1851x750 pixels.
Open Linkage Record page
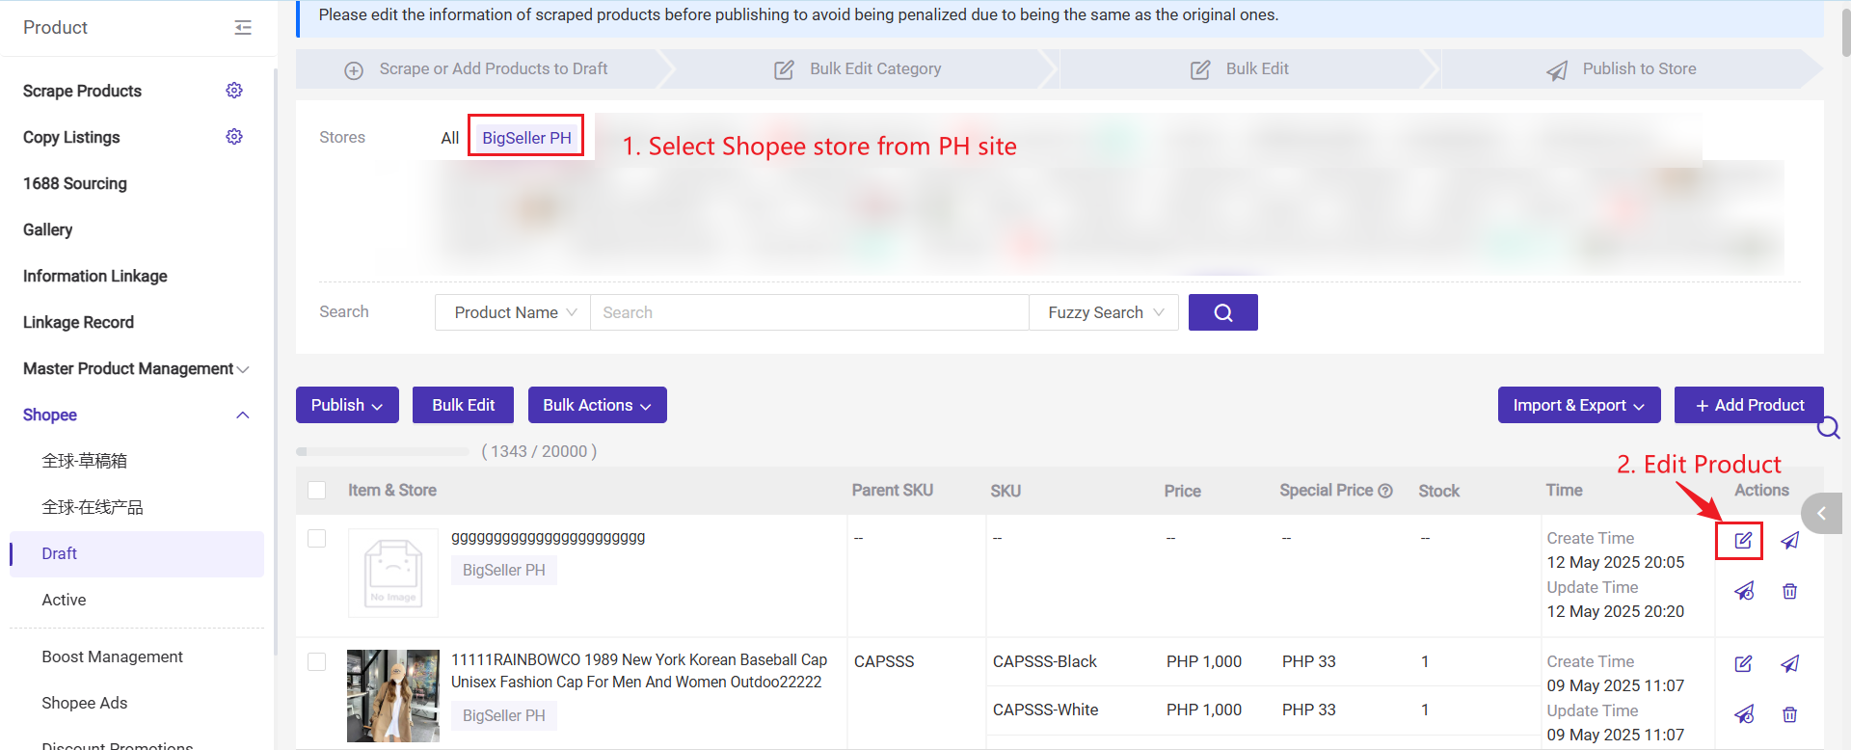[78, 322]
